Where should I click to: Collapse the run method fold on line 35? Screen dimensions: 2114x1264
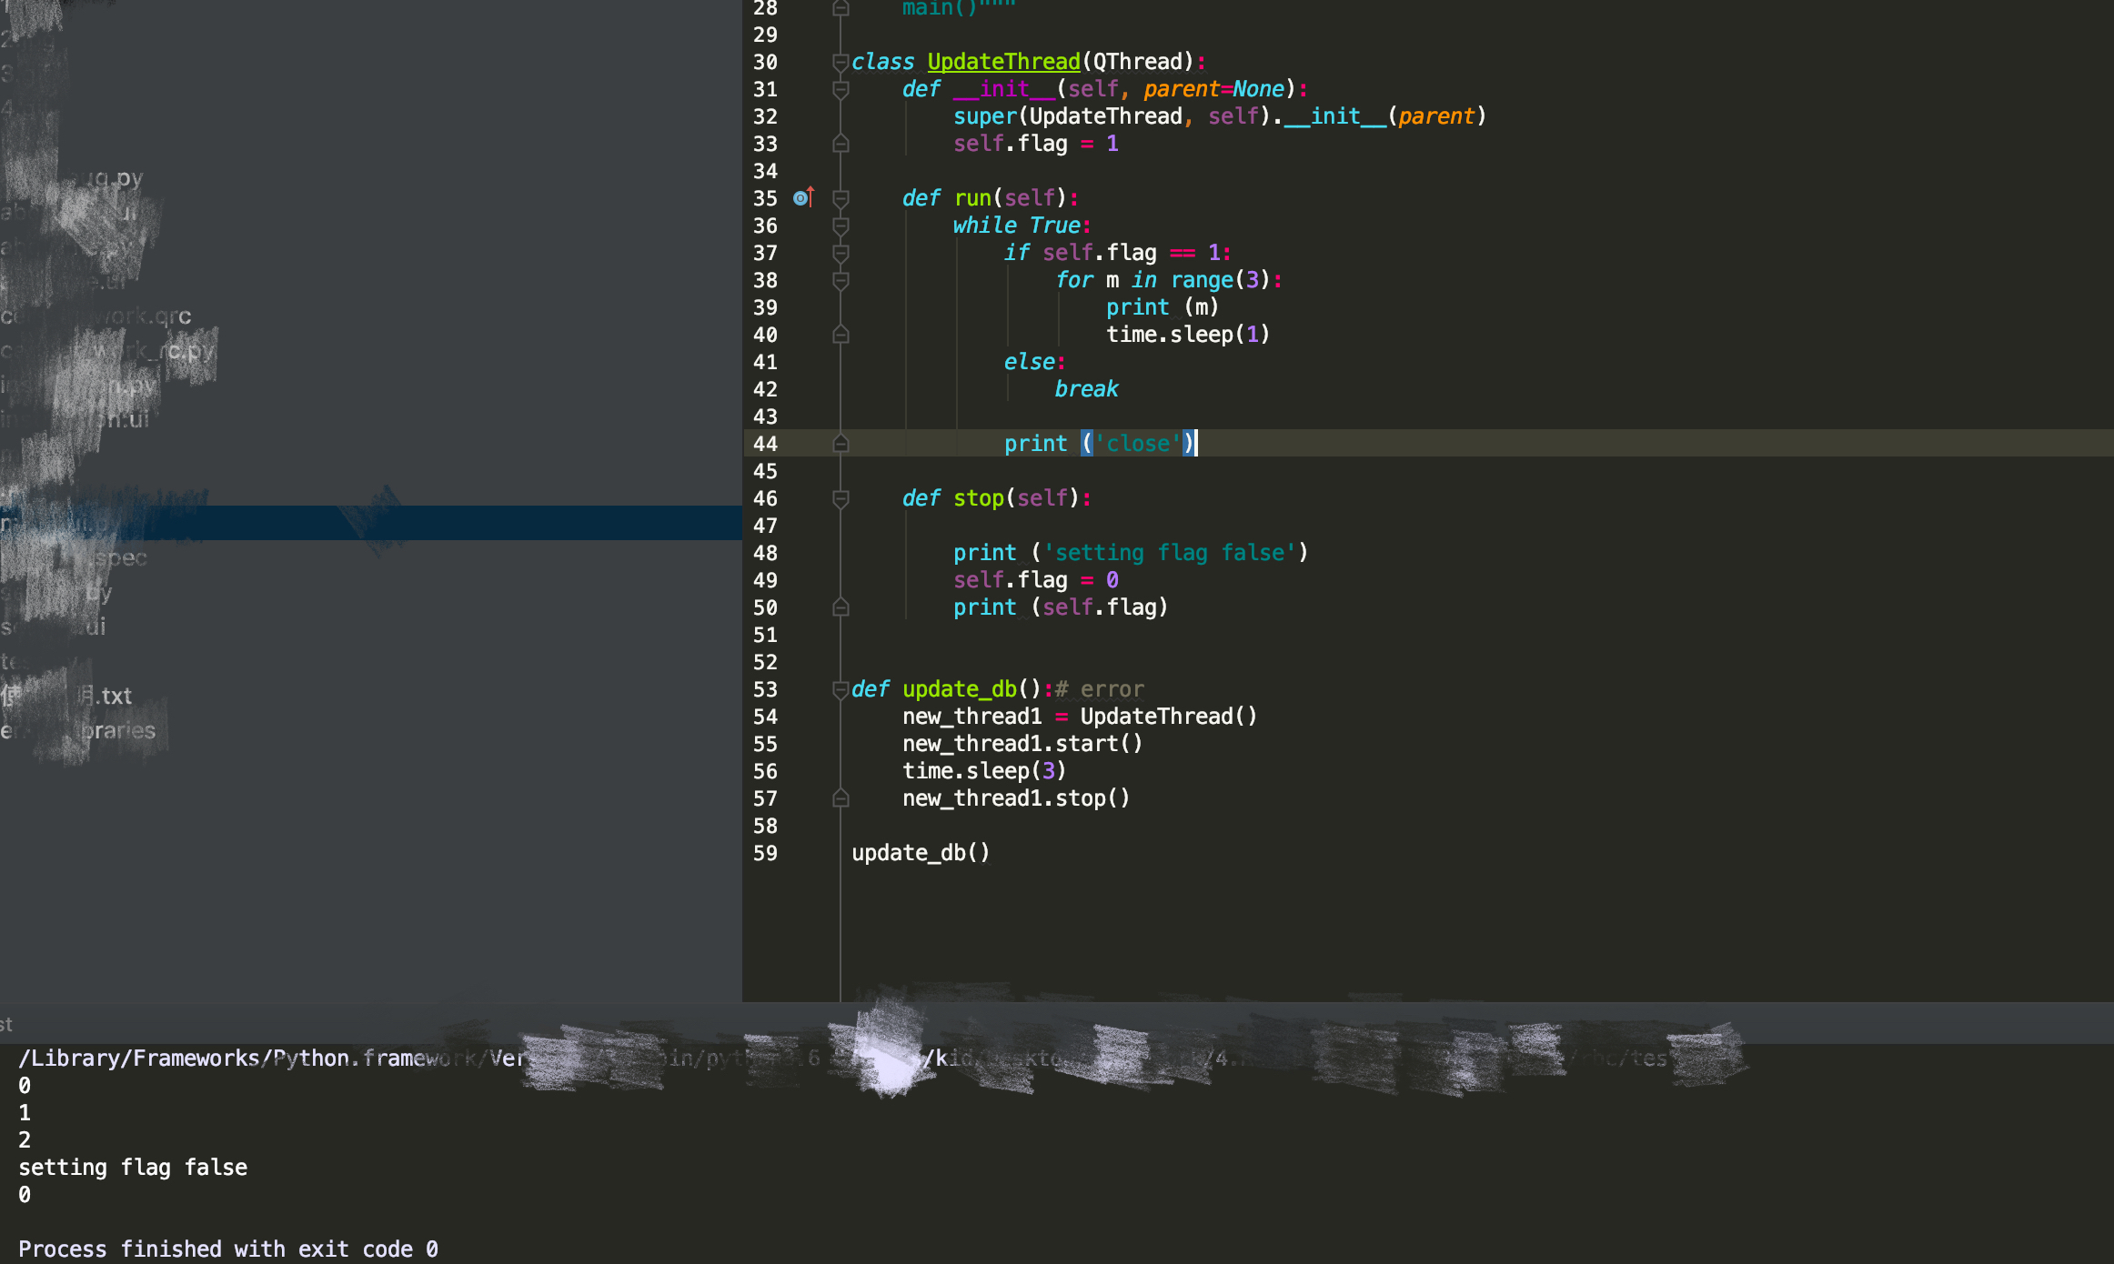click(x=841, y=199)
